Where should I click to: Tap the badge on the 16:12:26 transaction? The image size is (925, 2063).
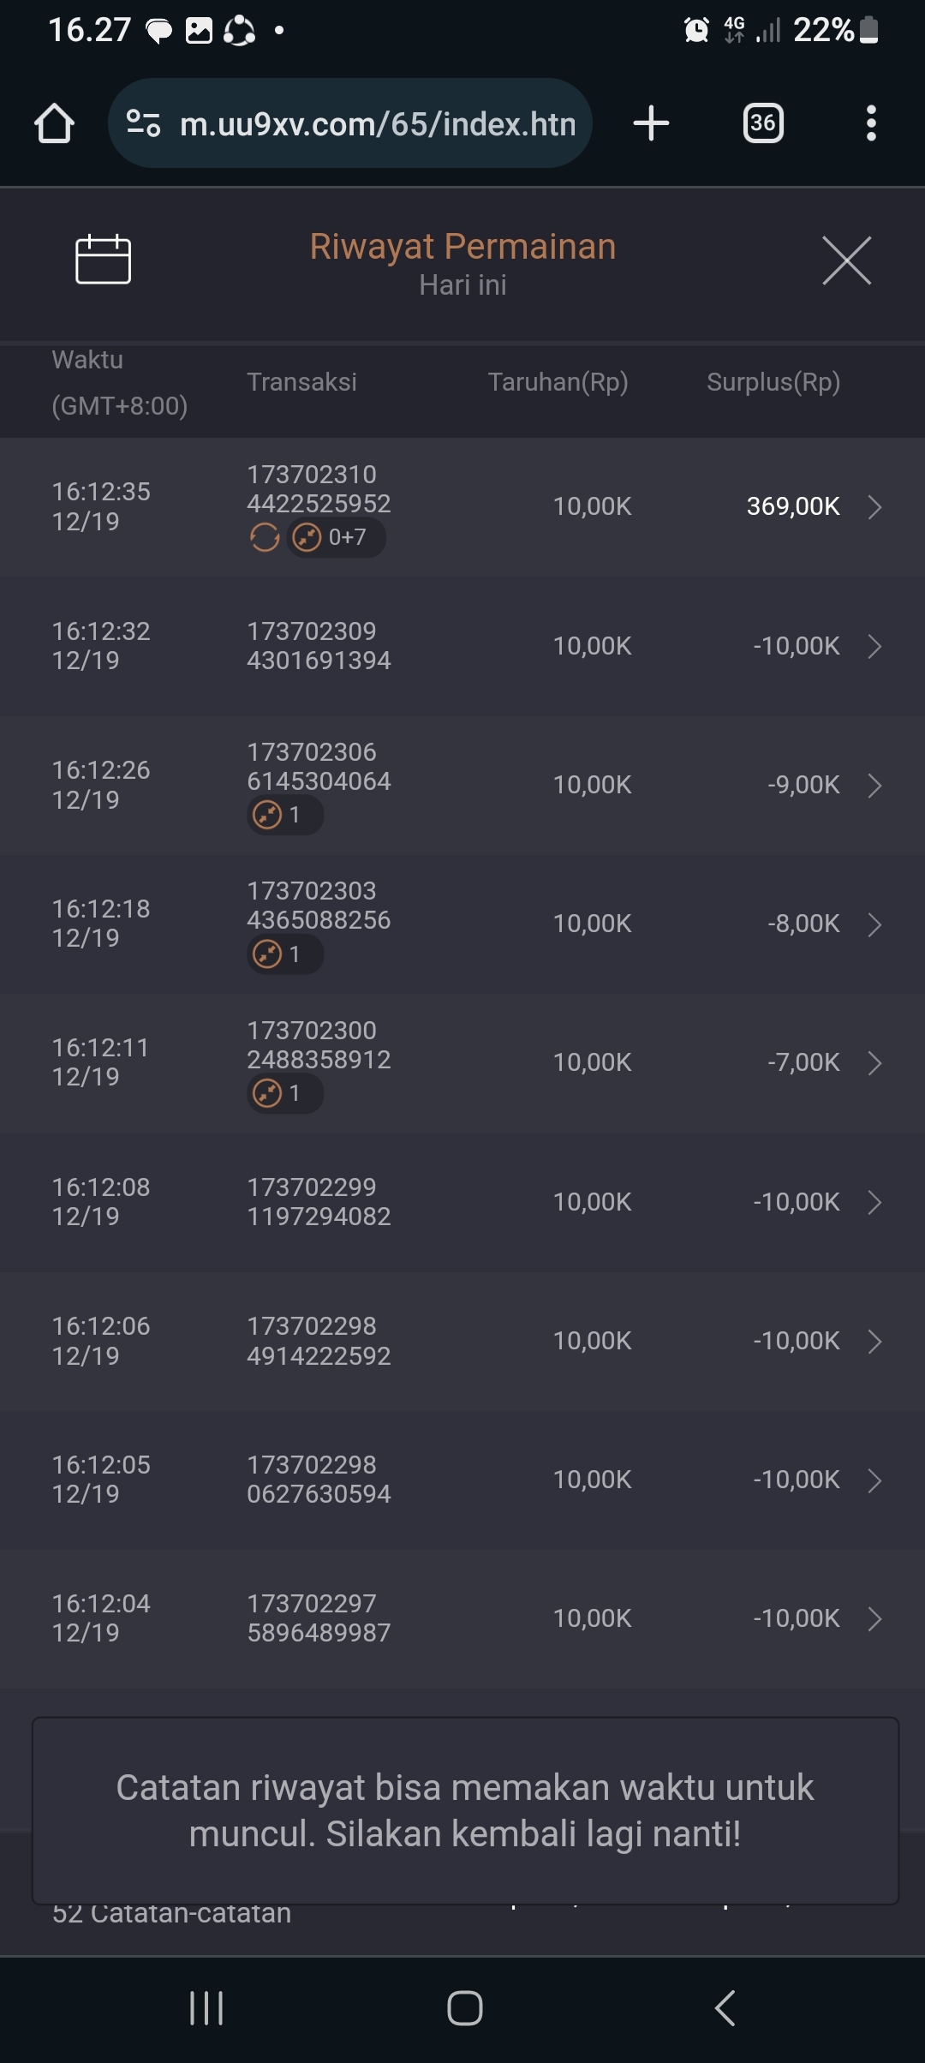(284, 815)
